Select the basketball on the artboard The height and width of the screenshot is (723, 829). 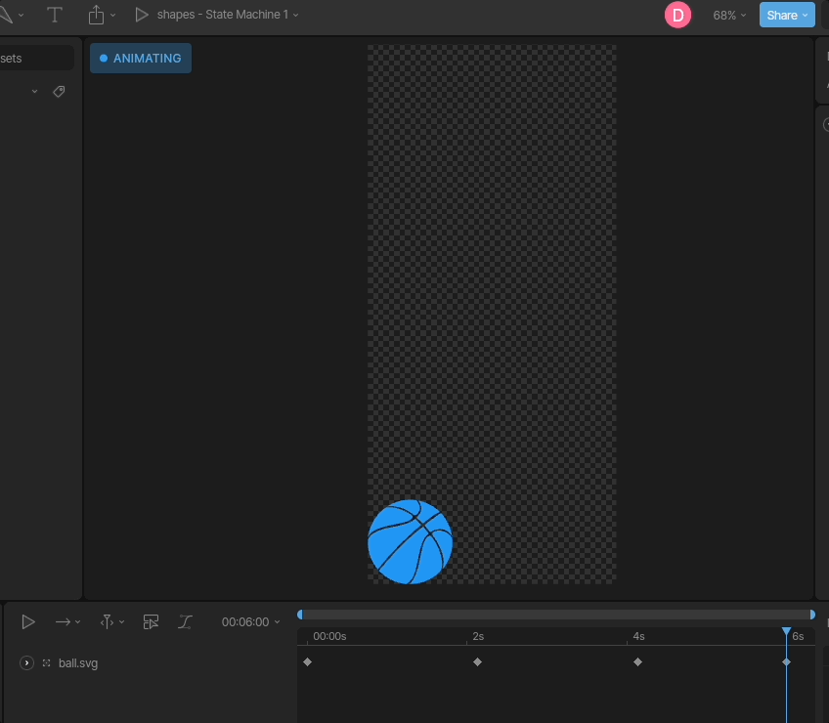pos(411,541)
